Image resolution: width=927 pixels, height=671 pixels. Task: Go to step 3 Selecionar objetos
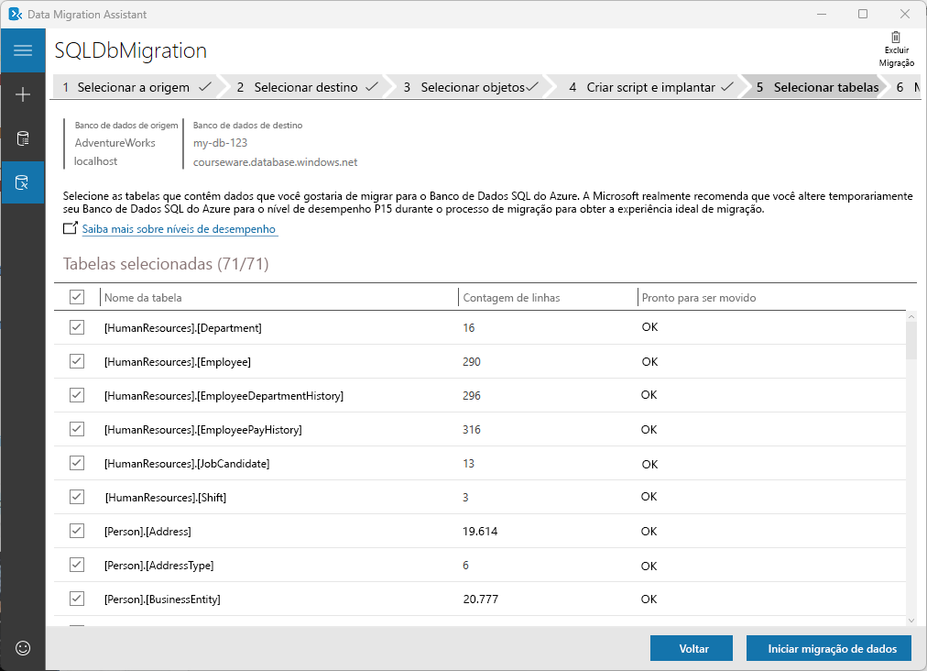coord(471,87)
